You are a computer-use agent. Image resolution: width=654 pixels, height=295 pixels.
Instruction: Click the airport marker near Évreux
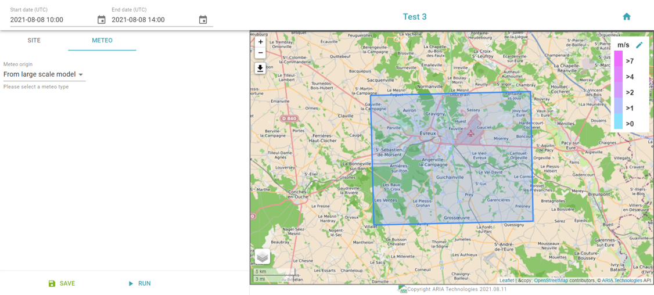click(470, 134)
